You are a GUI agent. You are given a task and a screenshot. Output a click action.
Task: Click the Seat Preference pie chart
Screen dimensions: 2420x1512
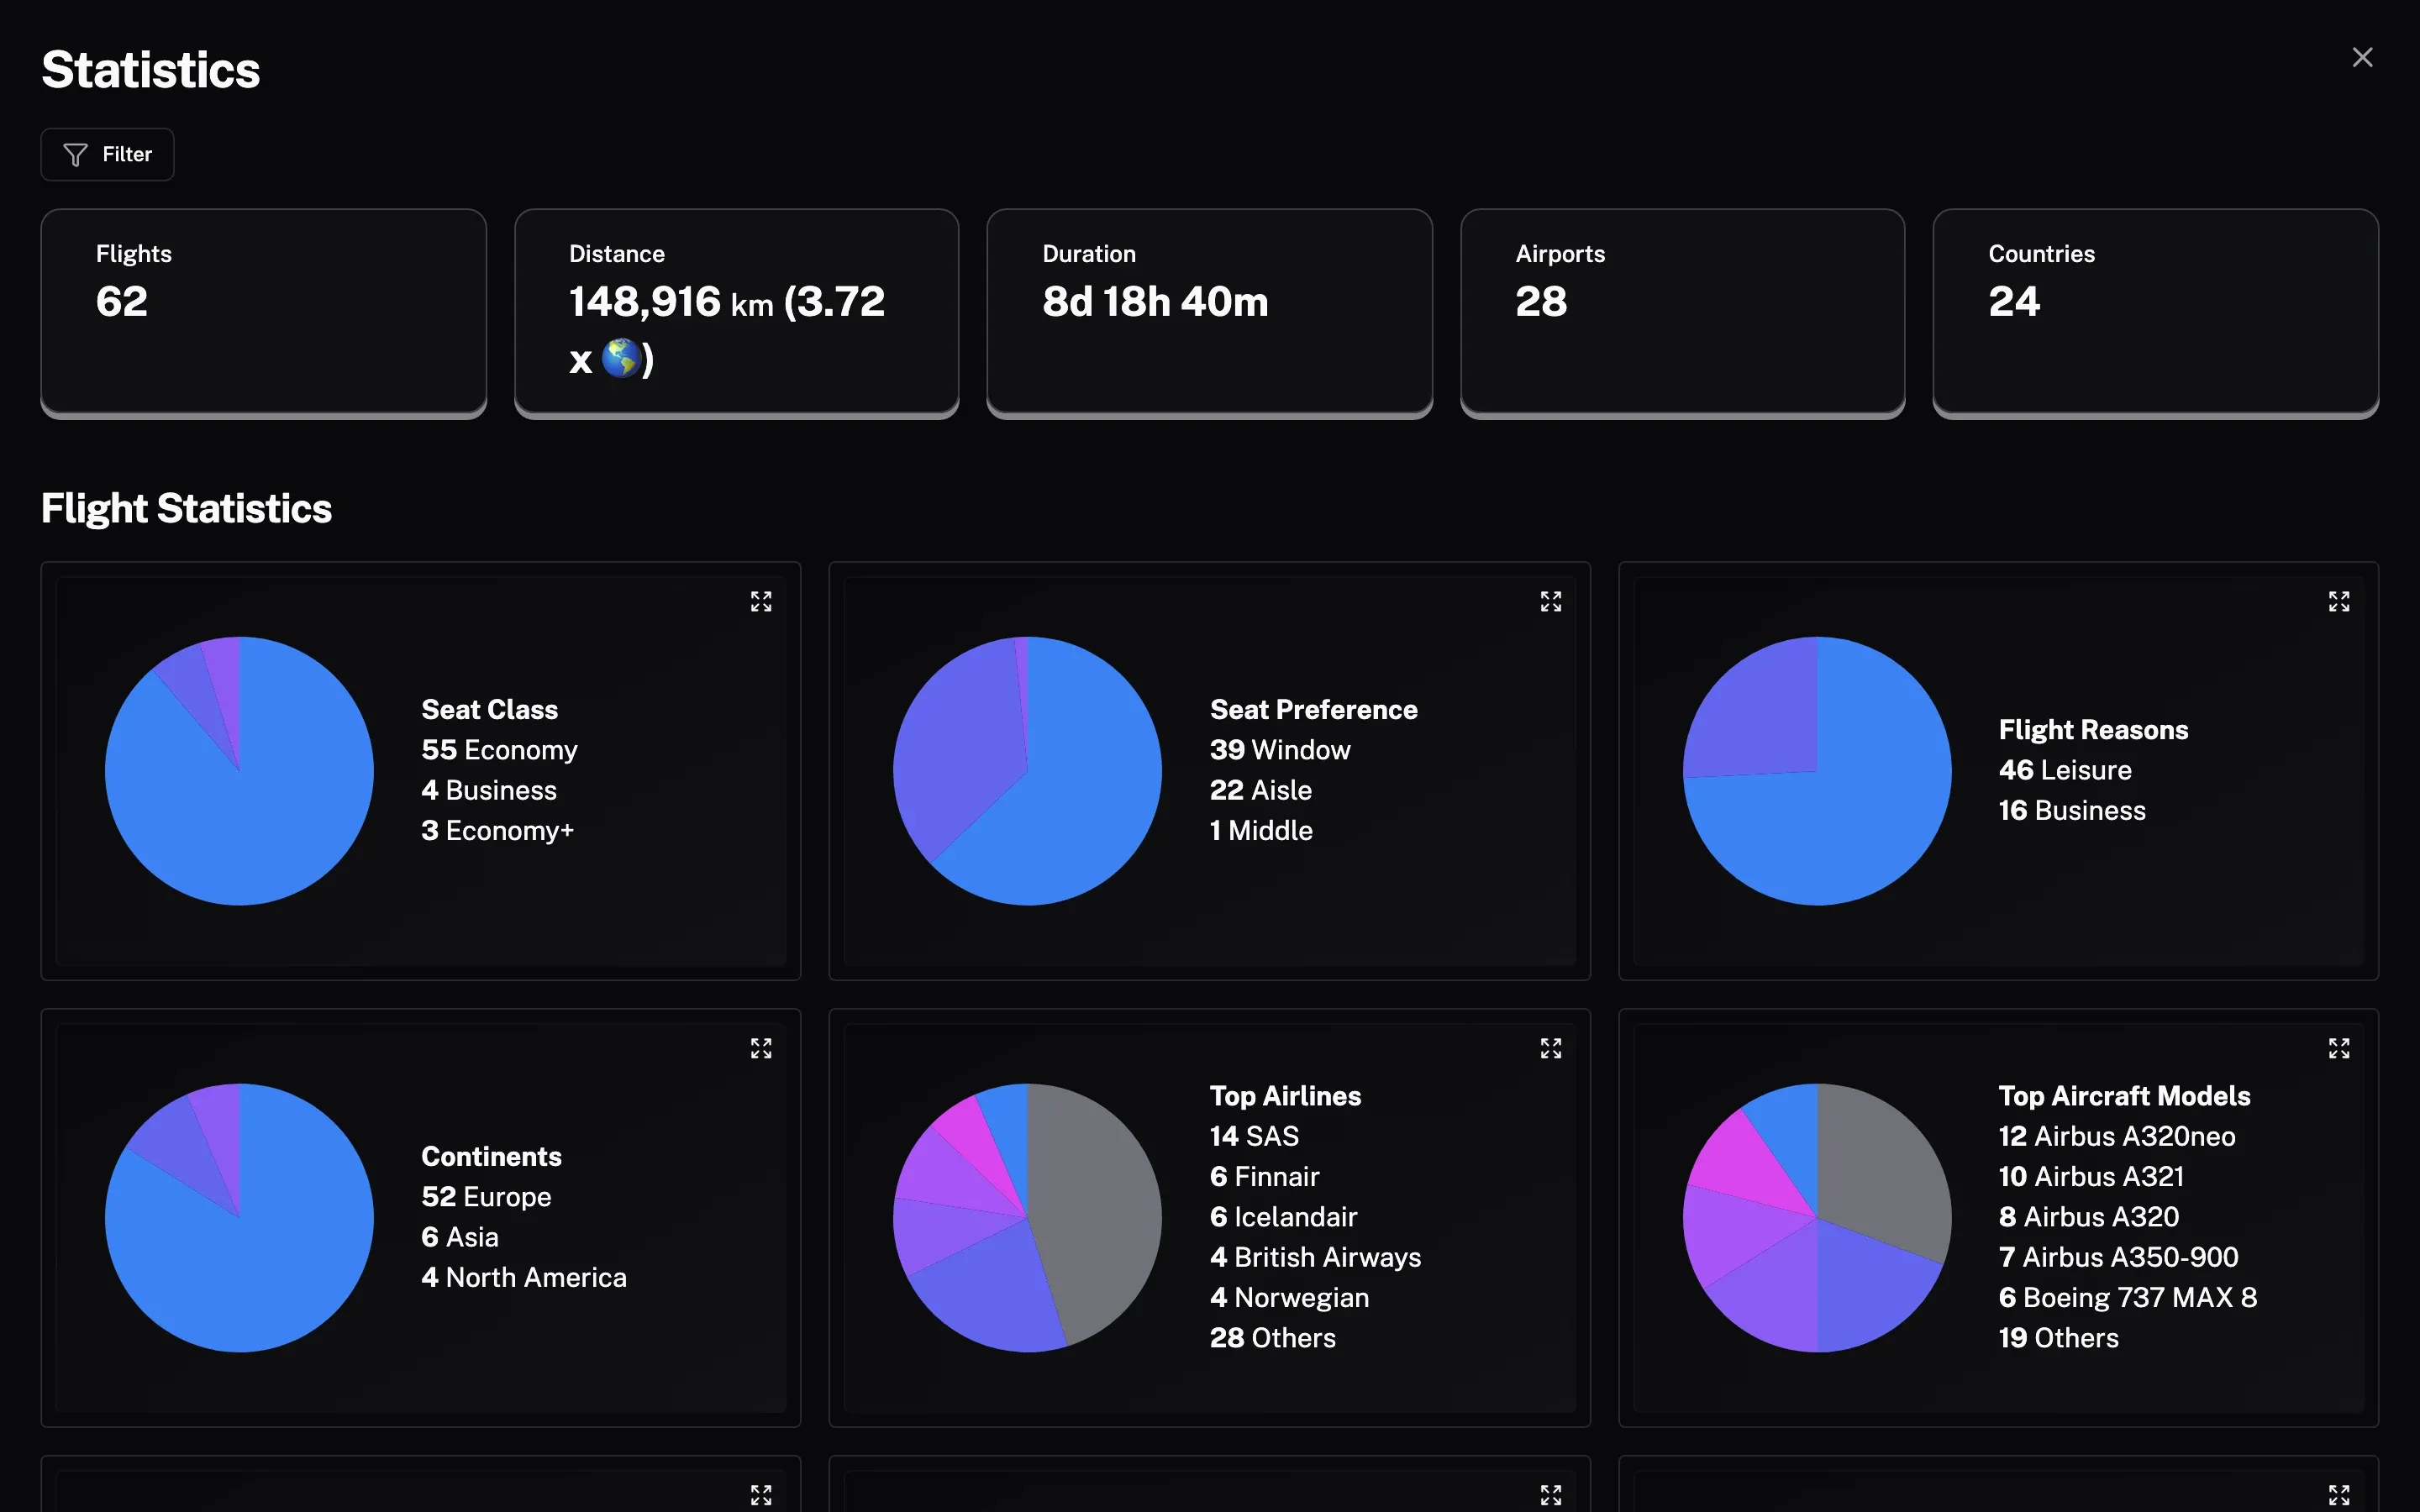coord(1027,771)
